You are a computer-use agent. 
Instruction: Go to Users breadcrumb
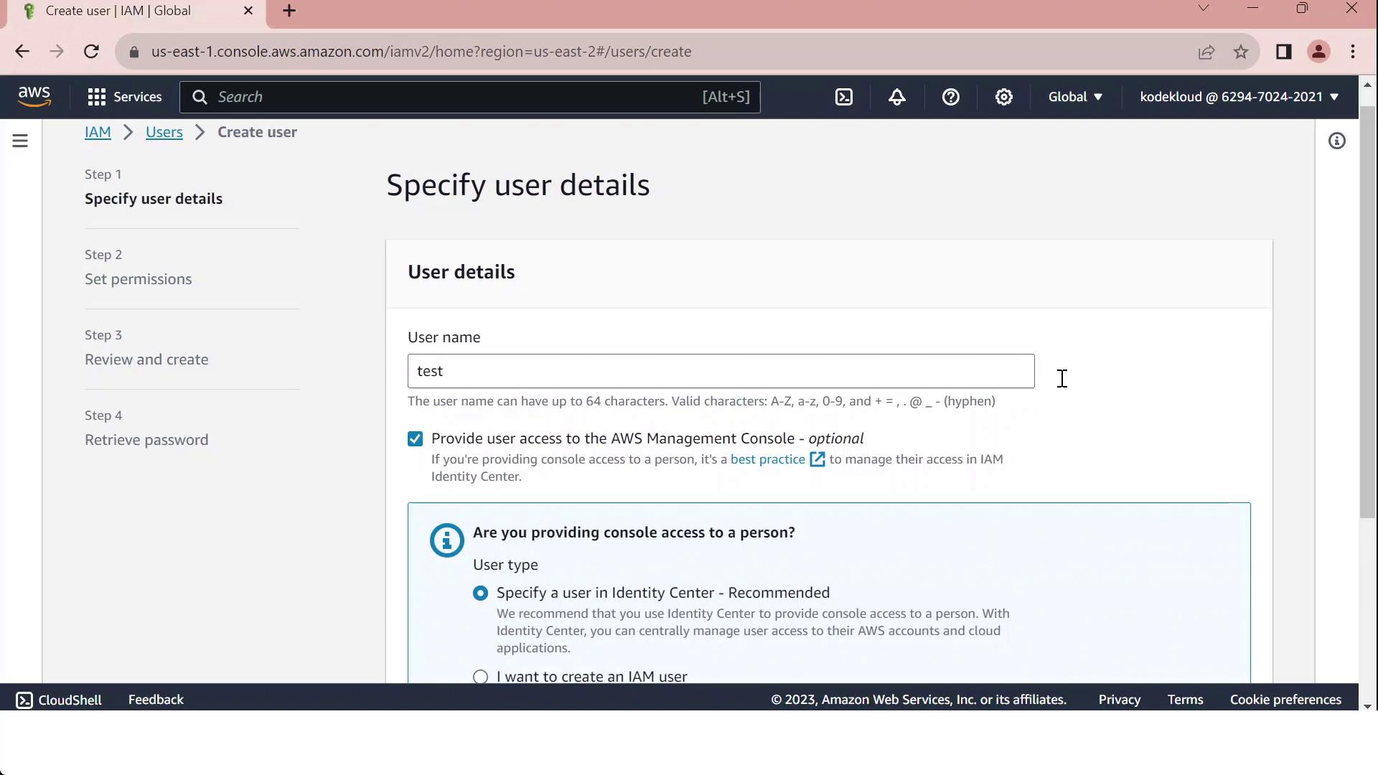[x=164, y=132]
